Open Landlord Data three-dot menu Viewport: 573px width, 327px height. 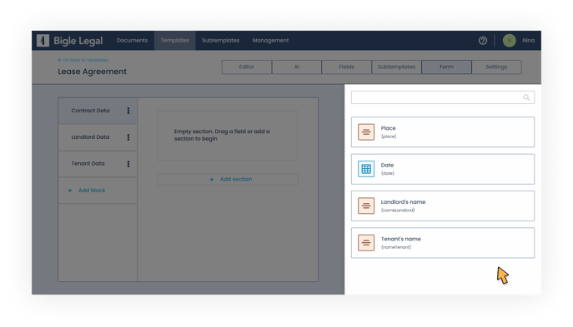click(128, 137)
